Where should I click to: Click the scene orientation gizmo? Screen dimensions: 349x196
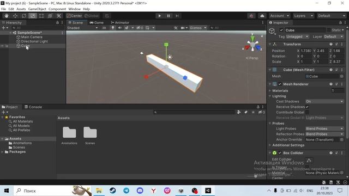tap(252, 45)
